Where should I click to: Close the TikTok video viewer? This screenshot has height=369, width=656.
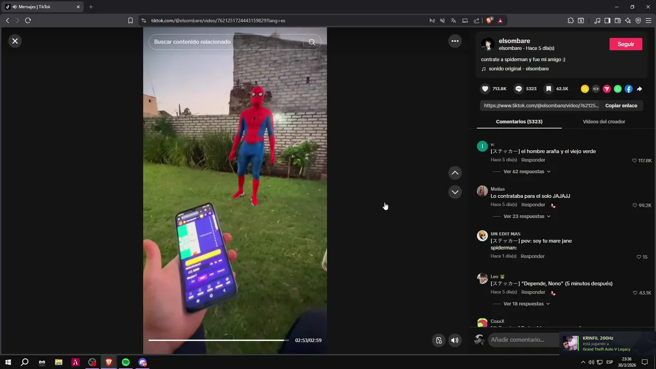[x=15, y=41]
